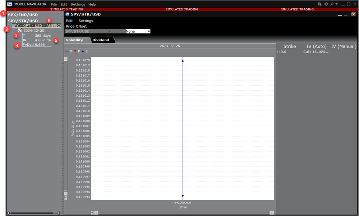Click the M model line legend entry

pos(68,51)
